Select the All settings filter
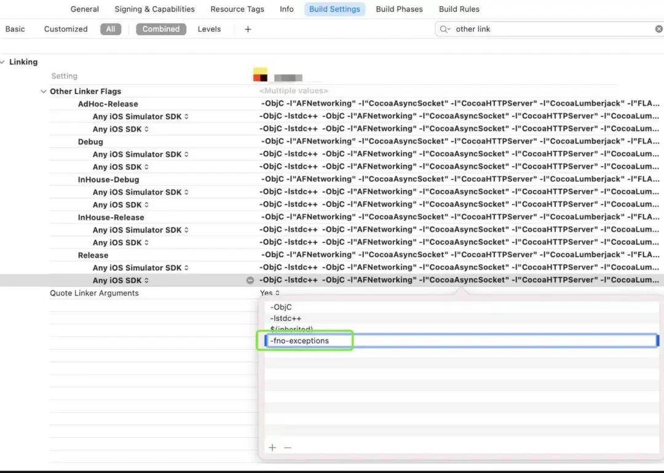 coord(111,29)
